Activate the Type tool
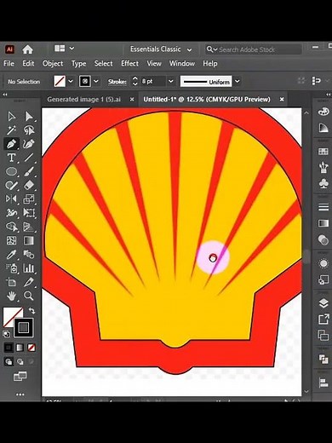The height and width of the screenshot is (443, 332). click(11, 158)
